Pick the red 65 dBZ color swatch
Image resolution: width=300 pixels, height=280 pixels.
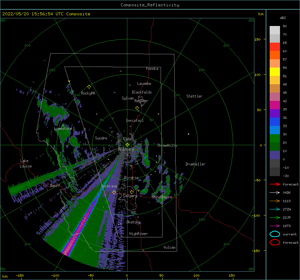pos(275,47)
